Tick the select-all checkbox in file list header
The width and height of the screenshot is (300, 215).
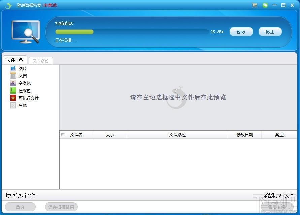[63, 135]
